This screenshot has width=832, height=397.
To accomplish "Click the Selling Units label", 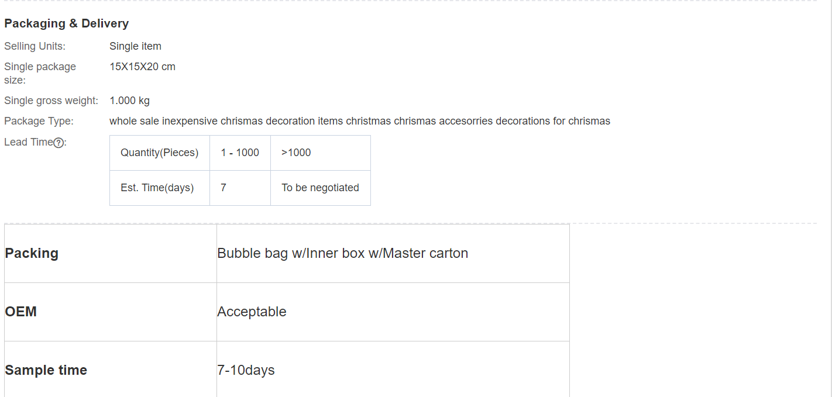I will [x=35, y=46].
